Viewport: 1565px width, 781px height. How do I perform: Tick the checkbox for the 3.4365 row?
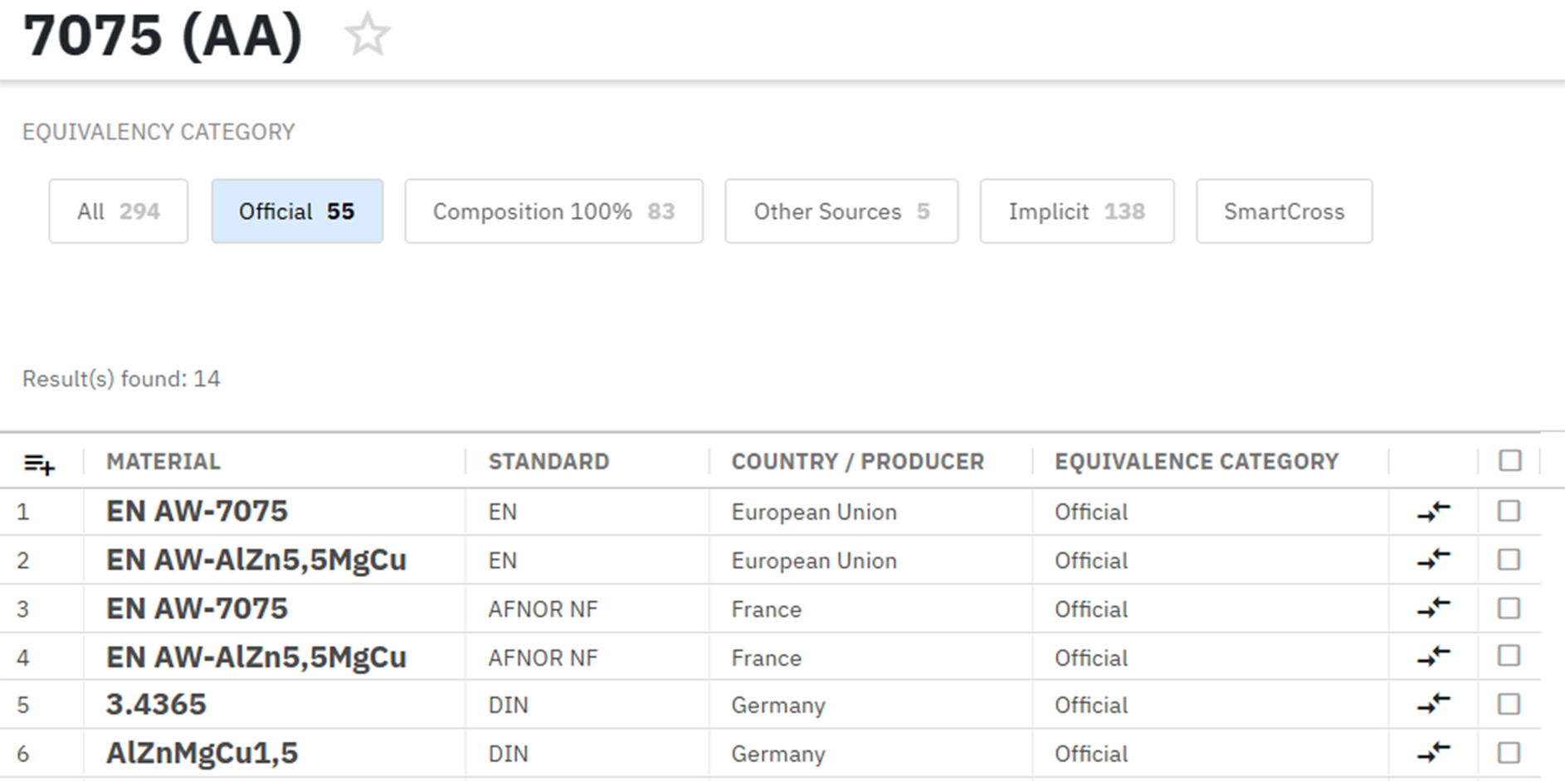pos(1509,704)
